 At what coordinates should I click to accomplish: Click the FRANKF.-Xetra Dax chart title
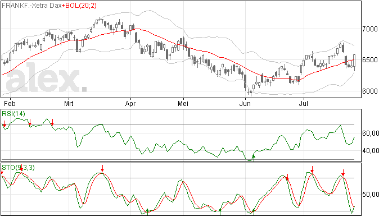coord(31,6)
